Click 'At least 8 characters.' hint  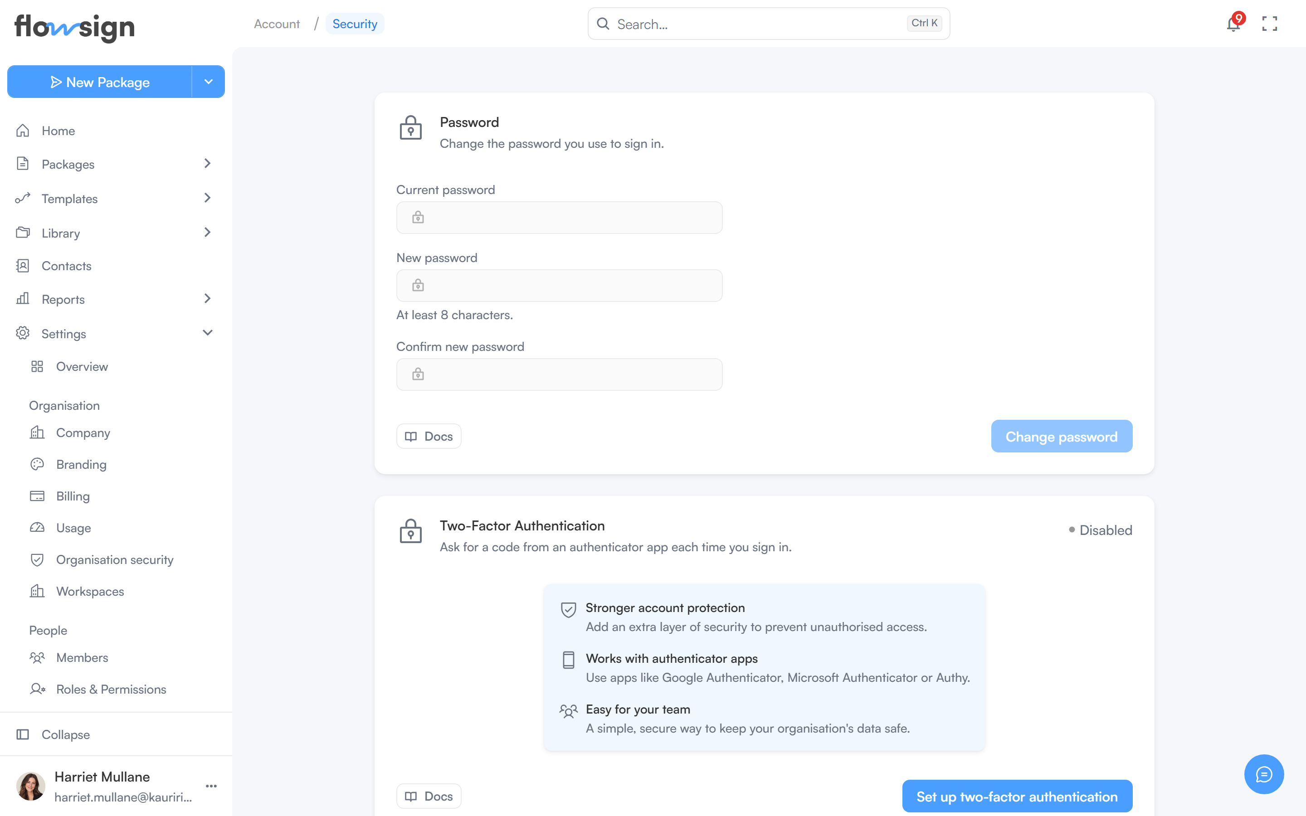(454, 315)
